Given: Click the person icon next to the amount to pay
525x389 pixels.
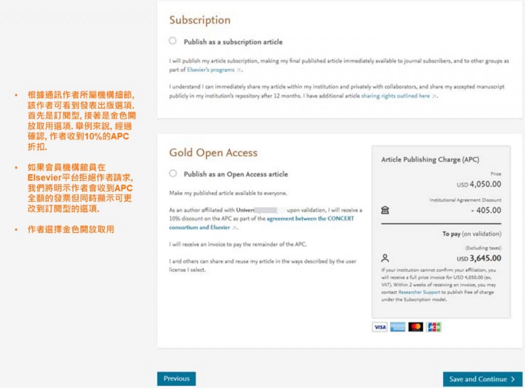Looking at the screenshot, I should coord(385,258).
